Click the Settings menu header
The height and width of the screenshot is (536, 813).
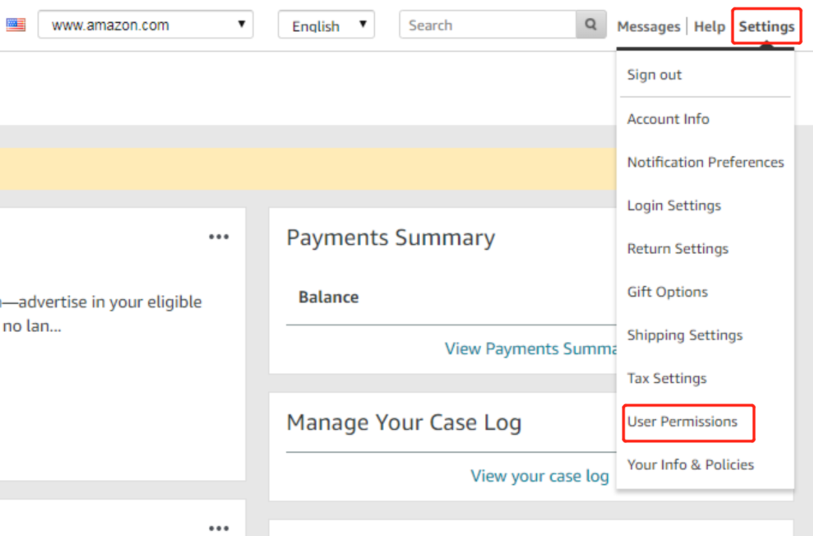tap(766, 26)
